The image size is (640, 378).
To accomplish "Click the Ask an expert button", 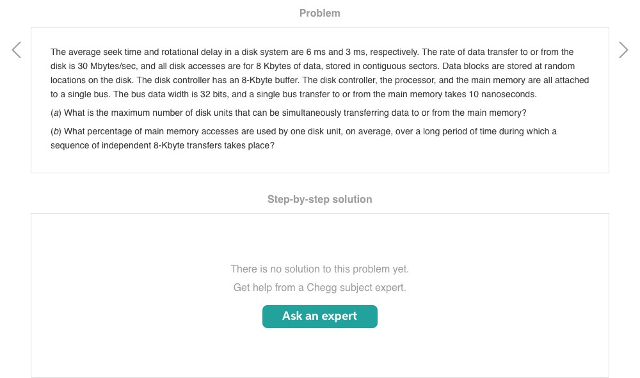I will pyautogui.click(x=319, y=317).
